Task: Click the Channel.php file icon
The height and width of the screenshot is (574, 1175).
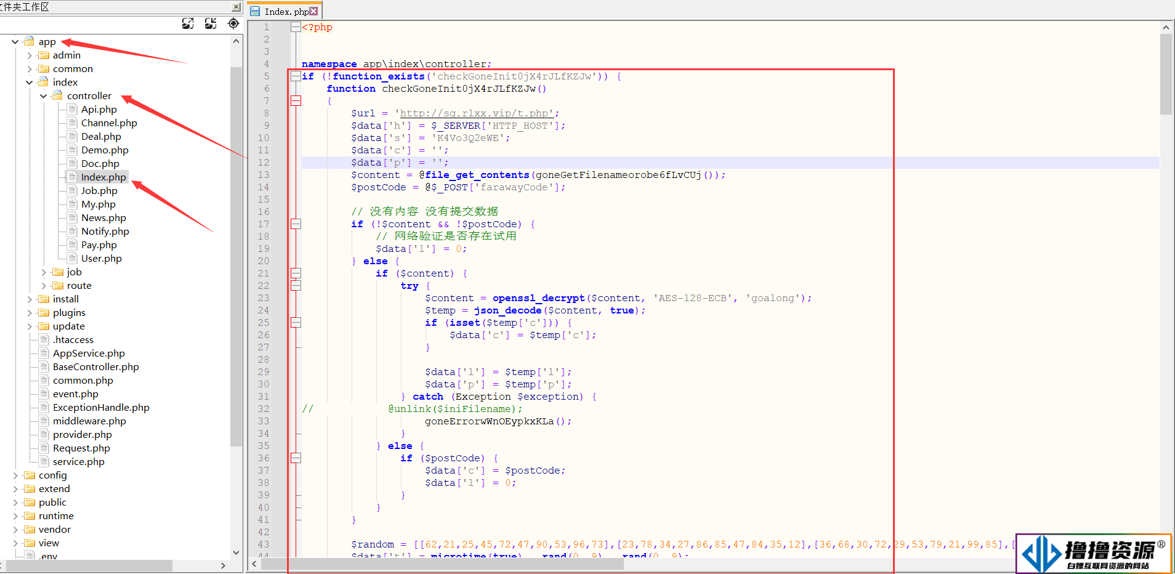Action: click(x=72, y=123)
